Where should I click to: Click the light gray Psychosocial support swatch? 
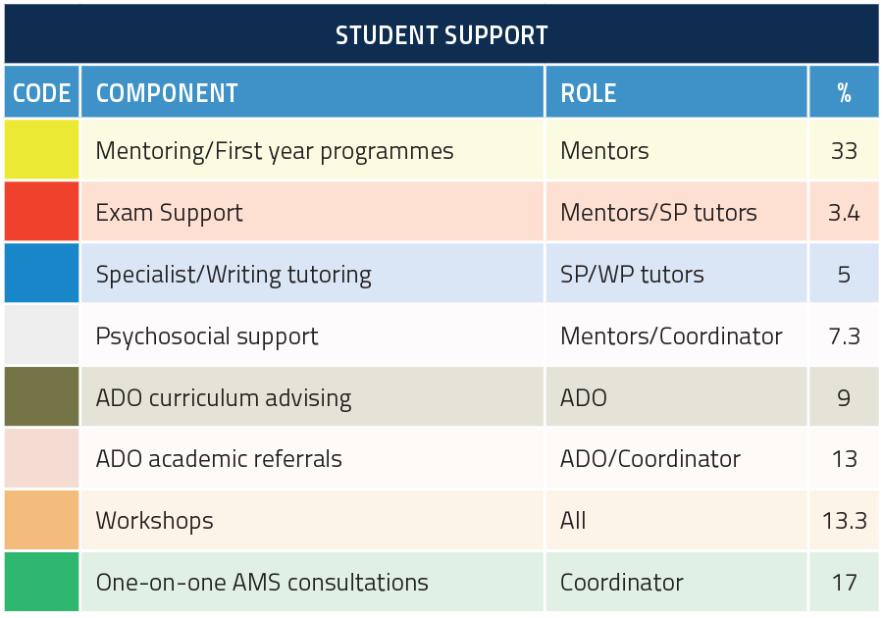coord(41,335)
